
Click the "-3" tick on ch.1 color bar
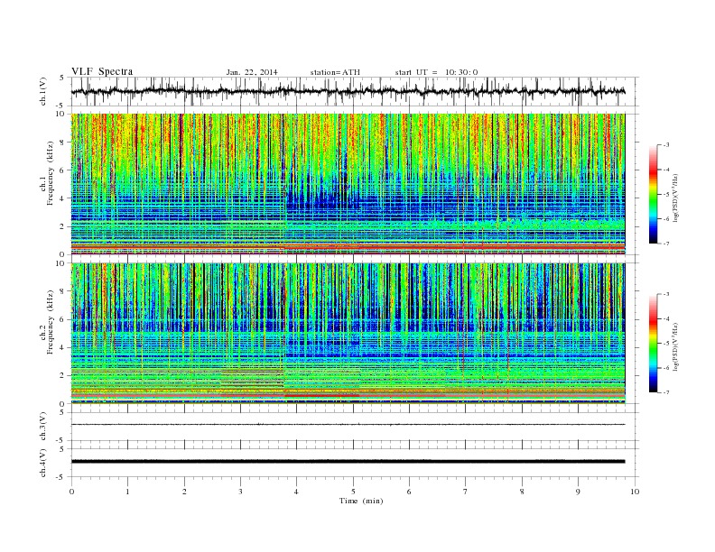[x=665, y=145]
